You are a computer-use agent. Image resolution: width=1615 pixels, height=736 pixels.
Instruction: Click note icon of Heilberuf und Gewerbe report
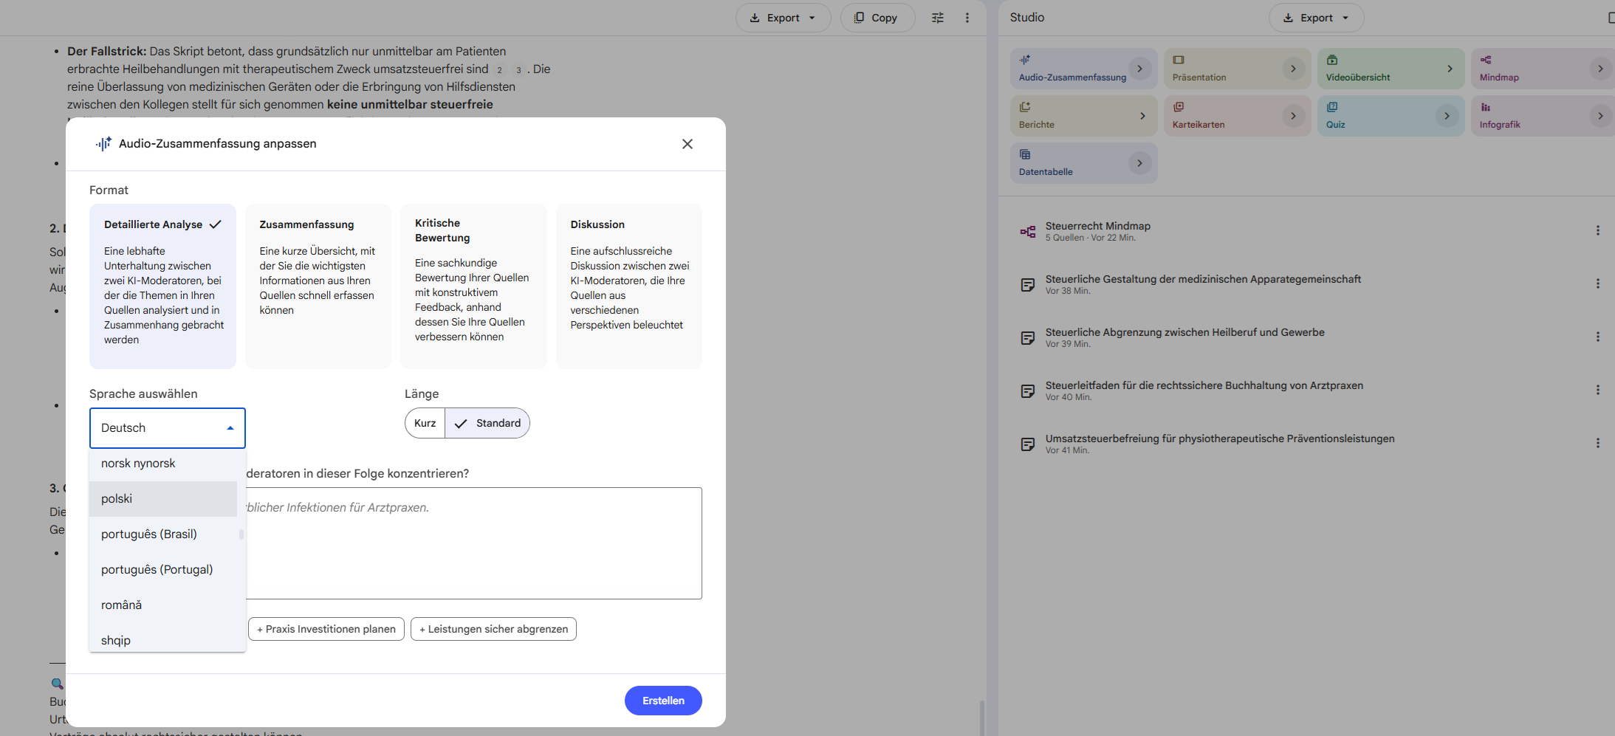coord(1028,338)
